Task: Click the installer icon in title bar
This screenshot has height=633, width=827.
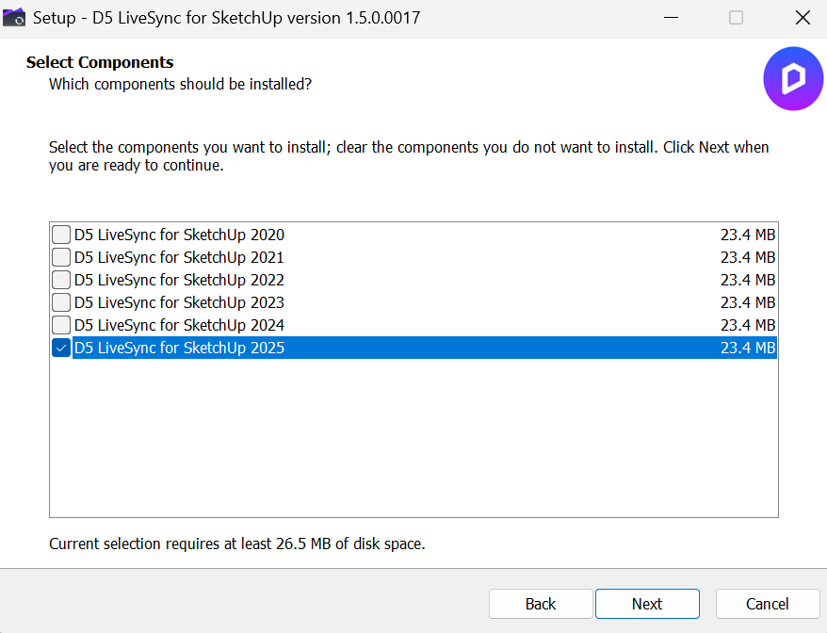Action: (14, 18)
